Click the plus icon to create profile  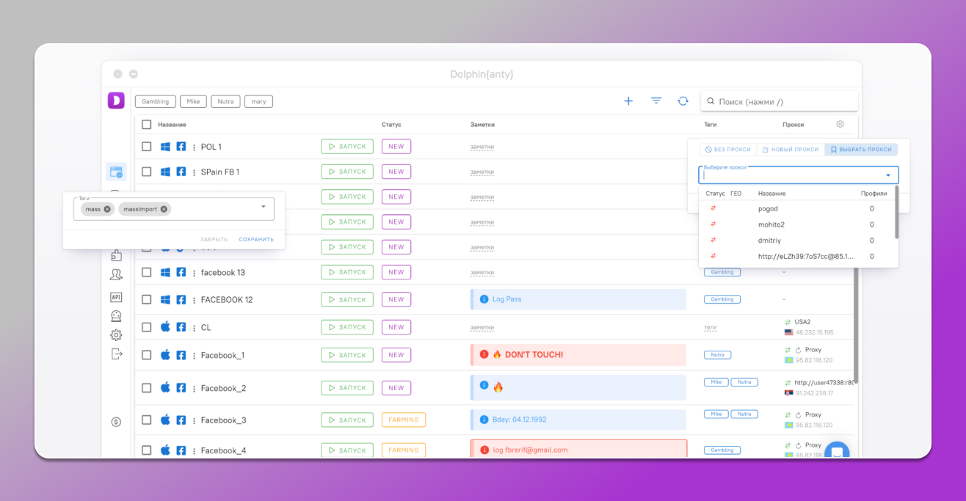pyautogui.click(x=628, y=101)
